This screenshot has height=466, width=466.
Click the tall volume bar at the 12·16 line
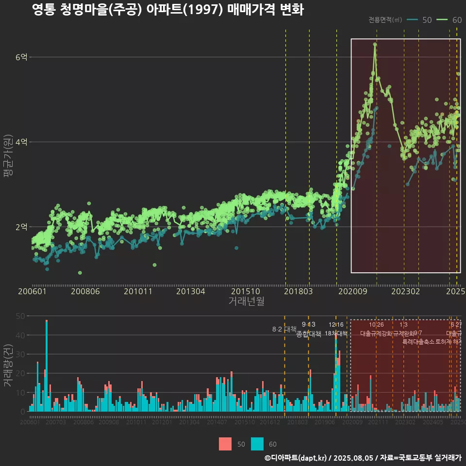tap(336, 372)
